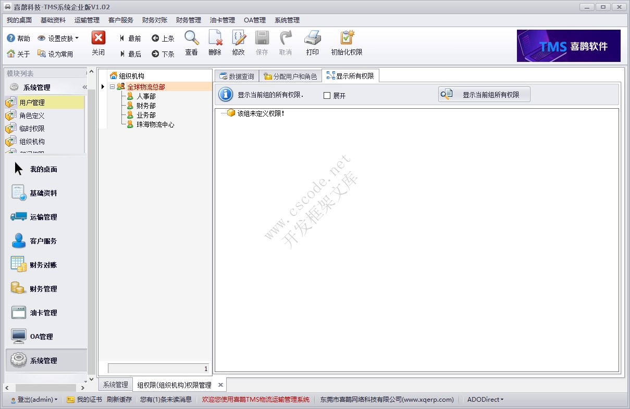Open 基础资料 sidebar section
Screen dimensions: 630x409
(46, 193)
